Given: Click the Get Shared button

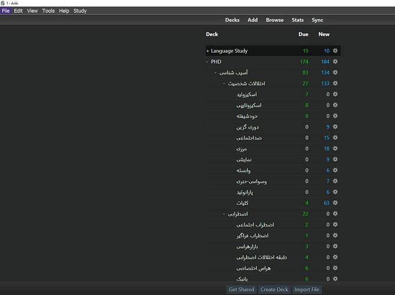Looking at the screenshot, I should coord(241,290).
